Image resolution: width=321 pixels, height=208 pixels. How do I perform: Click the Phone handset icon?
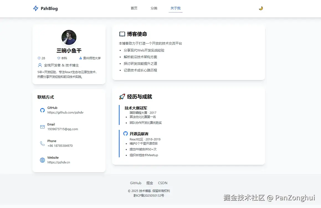(42, 143)
